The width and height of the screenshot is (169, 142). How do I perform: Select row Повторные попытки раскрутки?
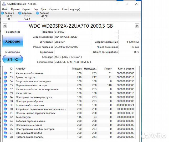pos(69,97)
